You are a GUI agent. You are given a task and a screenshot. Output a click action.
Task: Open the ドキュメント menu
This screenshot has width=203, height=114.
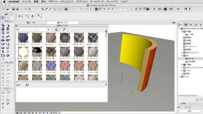67,2
